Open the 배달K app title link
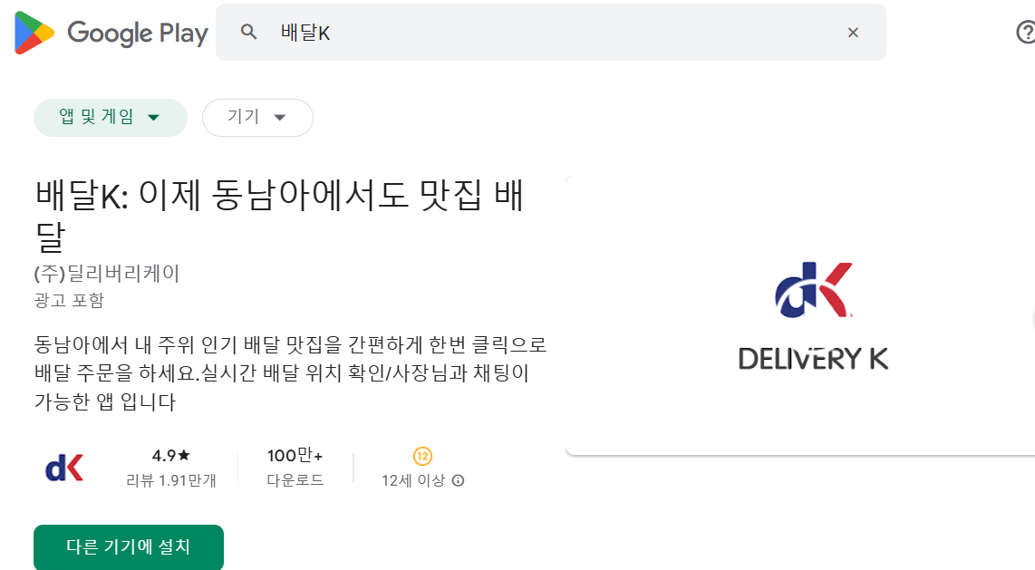1035x570 pixels. [279, 216]
